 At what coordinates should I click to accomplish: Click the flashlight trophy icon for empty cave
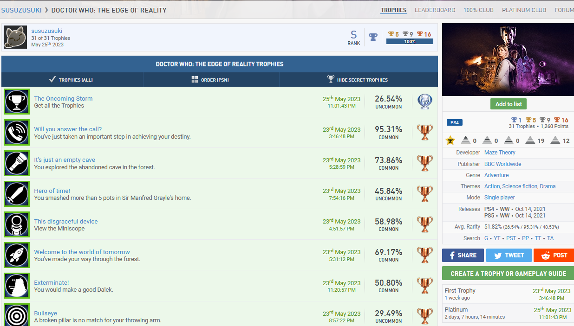17,163
